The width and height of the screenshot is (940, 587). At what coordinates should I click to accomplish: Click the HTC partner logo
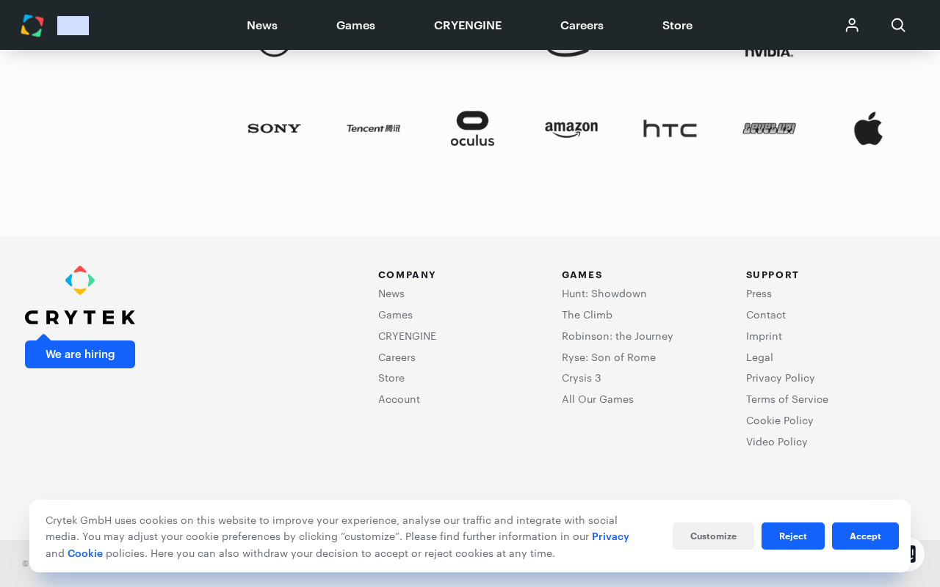(670, 128)
